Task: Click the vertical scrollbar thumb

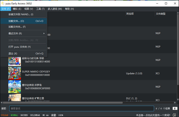Action: click(178, 49)
